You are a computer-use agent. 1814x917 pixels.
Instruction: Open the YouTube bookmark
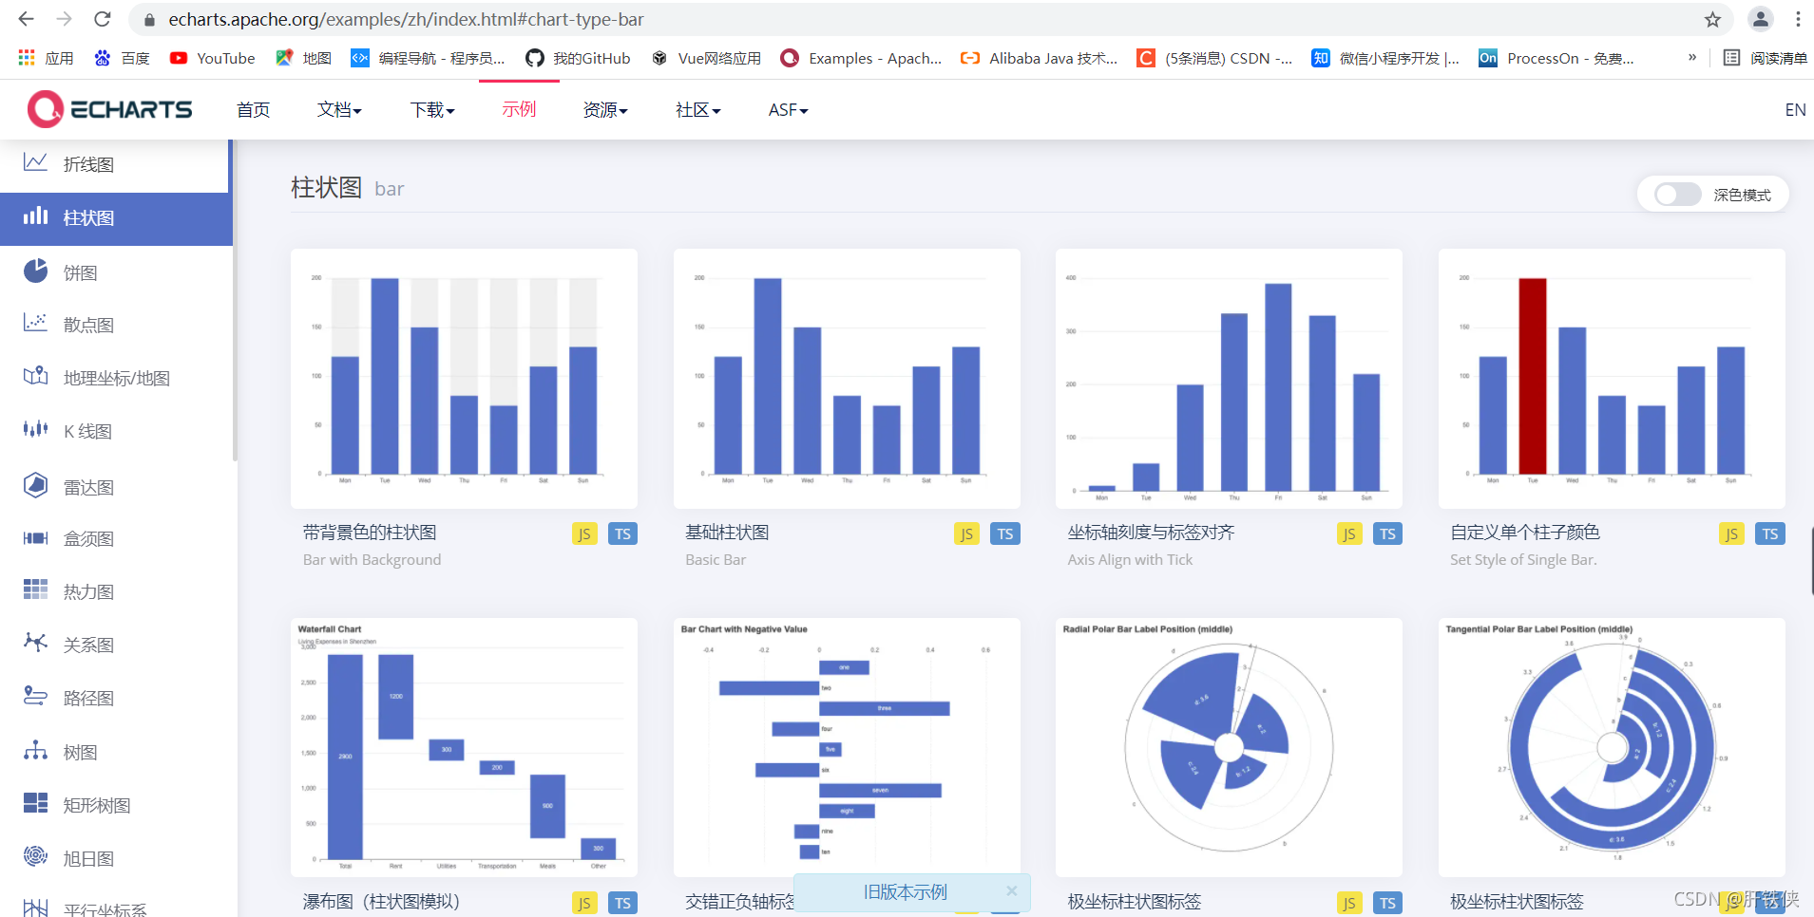coord(212,58)
